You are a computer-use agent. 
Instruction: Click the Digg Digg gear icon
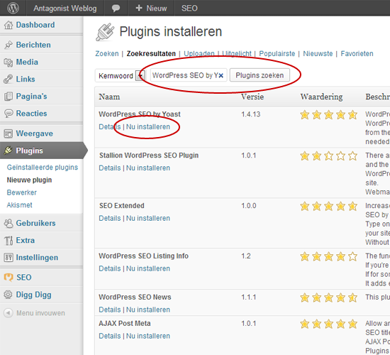[x=9, y=295]
